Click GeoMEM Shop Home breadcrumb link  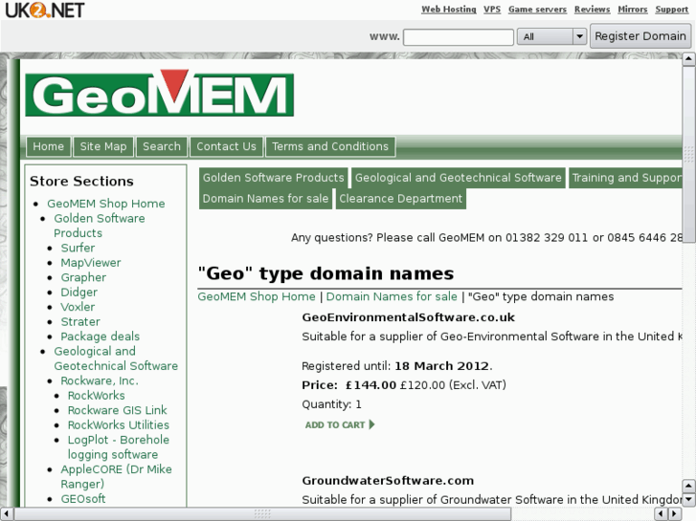click(257, 296)
